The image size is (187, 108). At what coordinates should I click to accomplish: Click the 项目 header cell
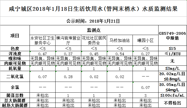pos(15,36)
